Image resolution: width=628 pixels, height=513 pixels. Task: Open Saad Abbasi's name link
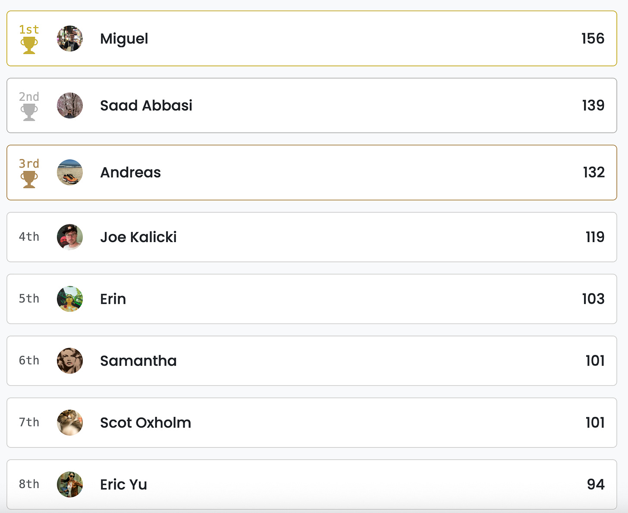(146, 106)
